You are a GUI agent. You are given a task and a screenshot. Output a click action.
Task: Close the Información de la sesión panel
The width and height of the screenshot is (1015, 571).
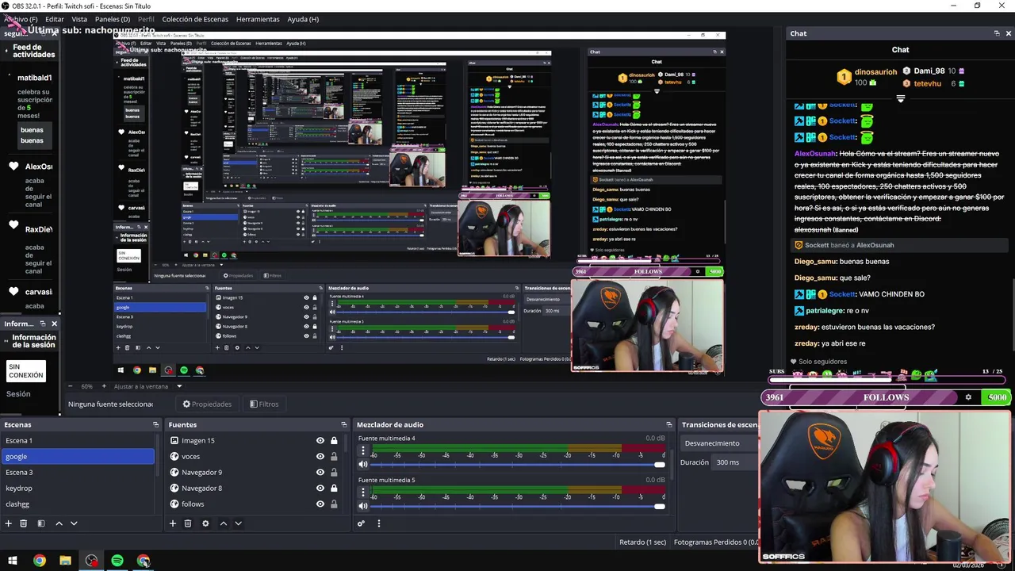54,324
